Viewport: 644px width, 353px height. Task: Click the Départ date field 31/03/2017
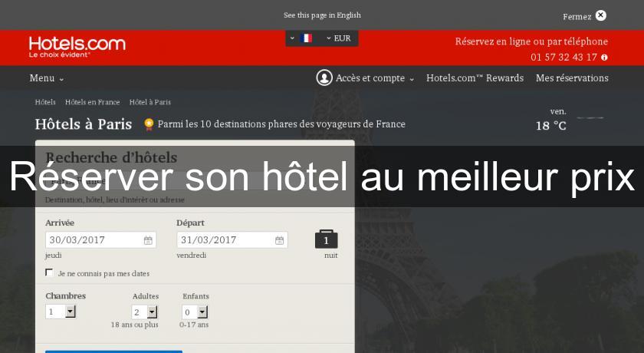point(232,240)
